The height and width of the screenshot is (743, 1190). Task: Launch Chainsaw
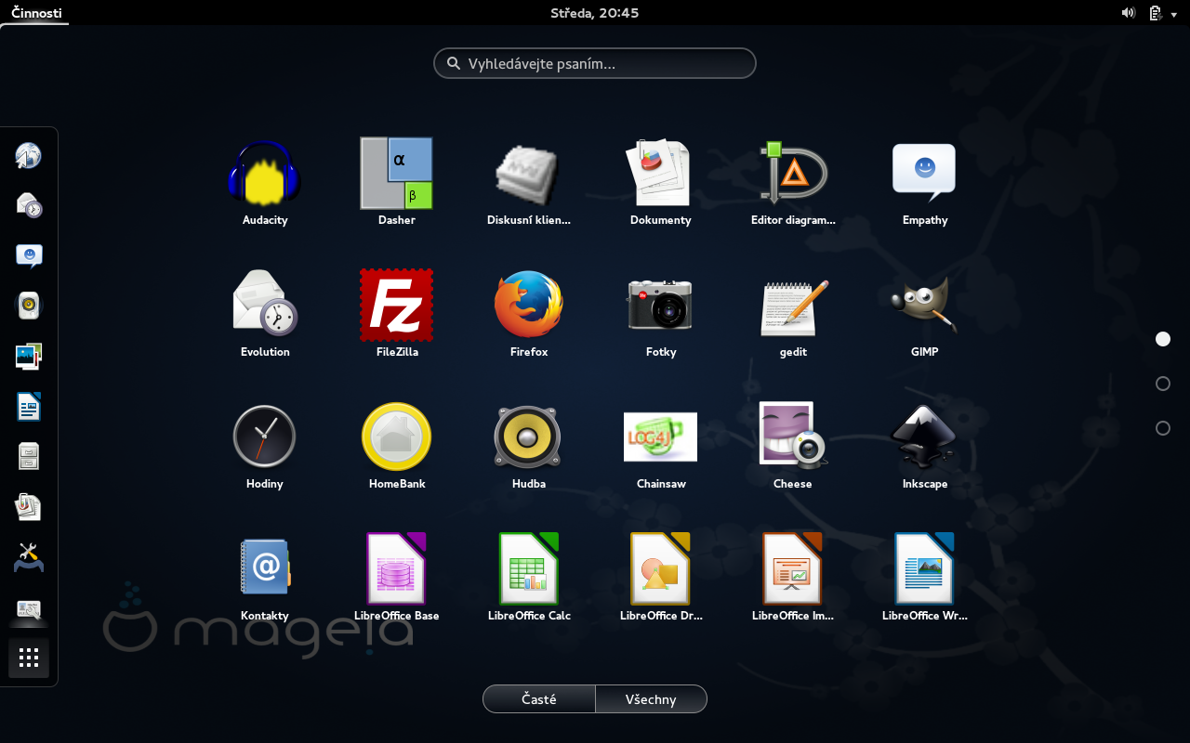coord(660,437)
